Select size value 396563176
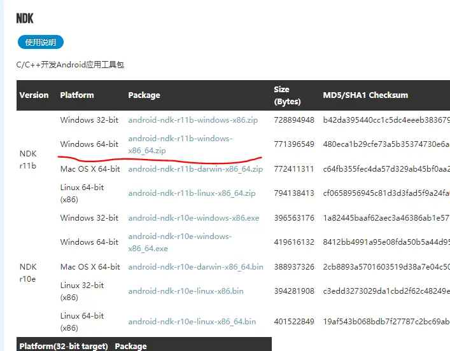The height and width of the screenshot is (351, 450). click(294, 218)
